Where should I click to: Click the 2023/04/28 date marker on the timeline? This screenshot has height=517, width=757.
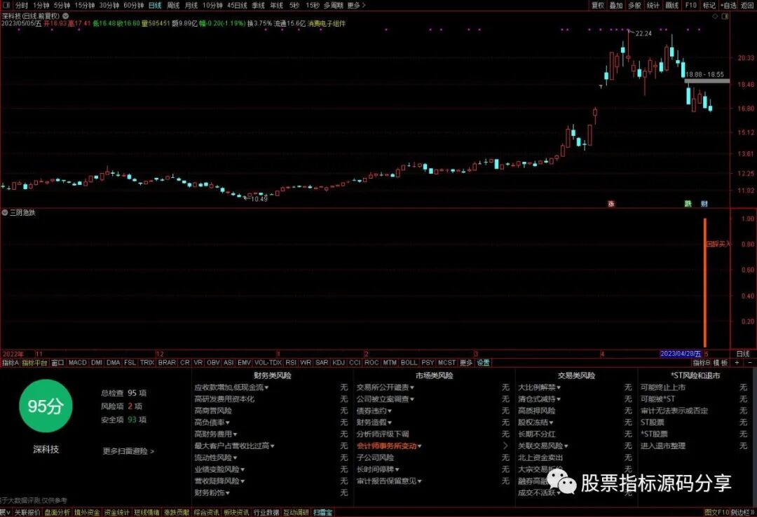[x=681, y=354]
